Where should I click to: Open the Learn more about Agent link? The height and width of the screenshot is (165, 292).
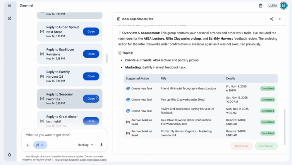pos(93,160)
